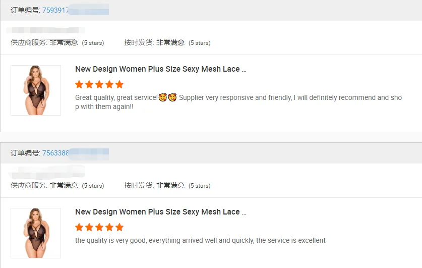Open the product title in the top review
The width and height of the screenshot is (422, 268).
160,69
